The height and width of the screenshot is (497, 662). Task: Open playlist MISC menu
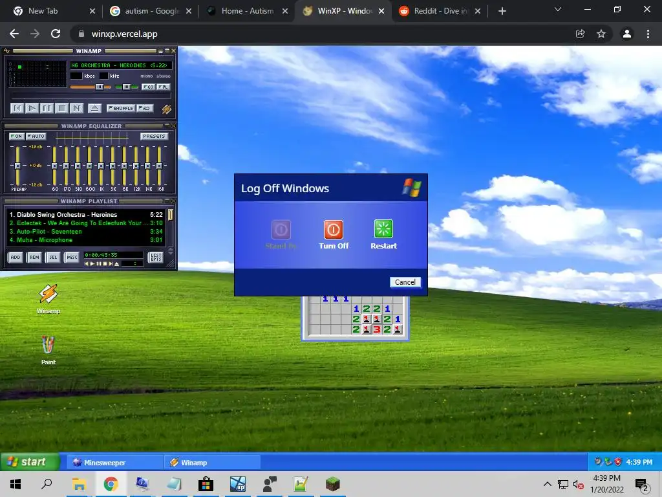(72, 258)
